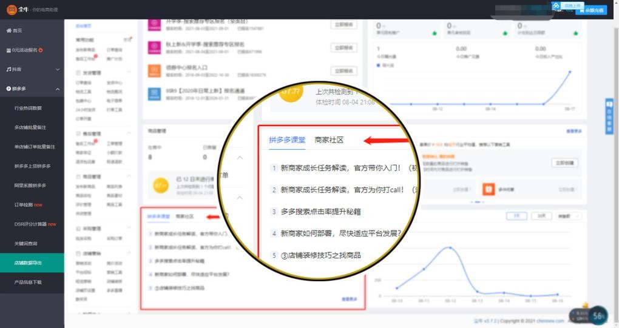
Task: Select the 7天 range on the lower chart
Action: tap(517, 216)
